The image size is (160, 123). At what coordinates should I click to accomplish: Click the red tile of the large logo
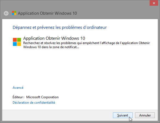tap(15, 40)
